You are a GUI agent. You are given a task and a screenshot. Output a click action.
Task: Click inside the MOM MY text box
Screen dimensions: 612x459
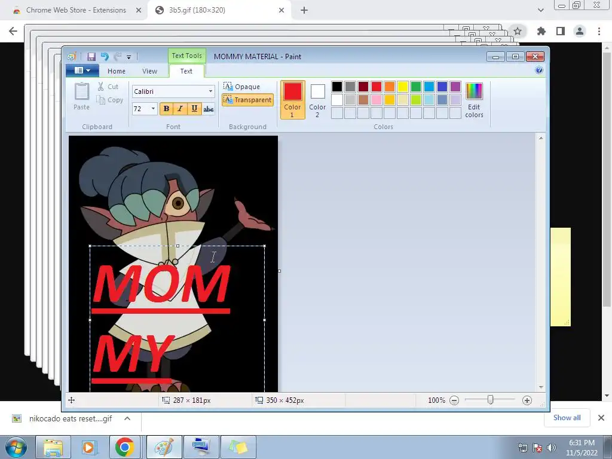(177, 318)
